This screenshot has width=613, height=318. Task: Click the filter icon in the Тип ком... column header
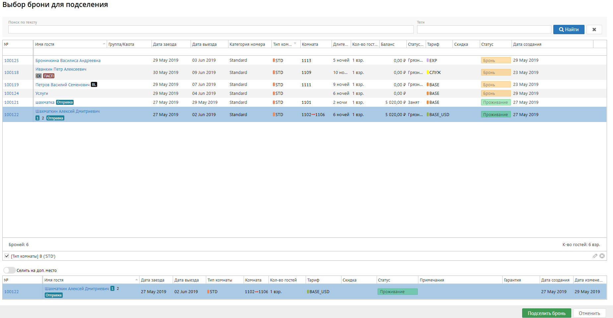point(295,43)
